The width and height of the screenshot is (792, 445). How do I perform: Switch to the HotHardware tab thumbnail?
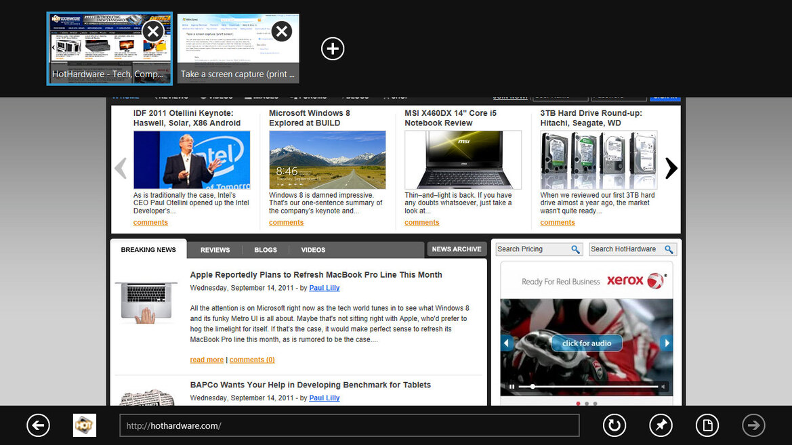point(110,49)
